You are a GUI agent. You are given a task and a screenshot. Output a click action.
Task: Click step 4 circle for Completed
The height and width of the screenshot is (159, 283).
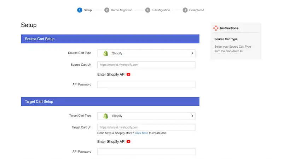(x=185, y=10)
